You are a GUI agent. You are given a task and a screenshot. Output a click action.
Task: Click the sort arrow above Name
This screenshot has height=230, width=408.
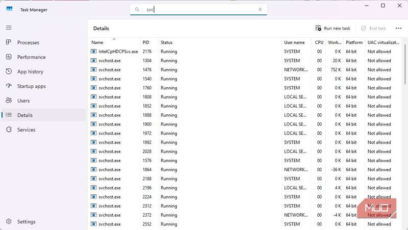(114, 39)
